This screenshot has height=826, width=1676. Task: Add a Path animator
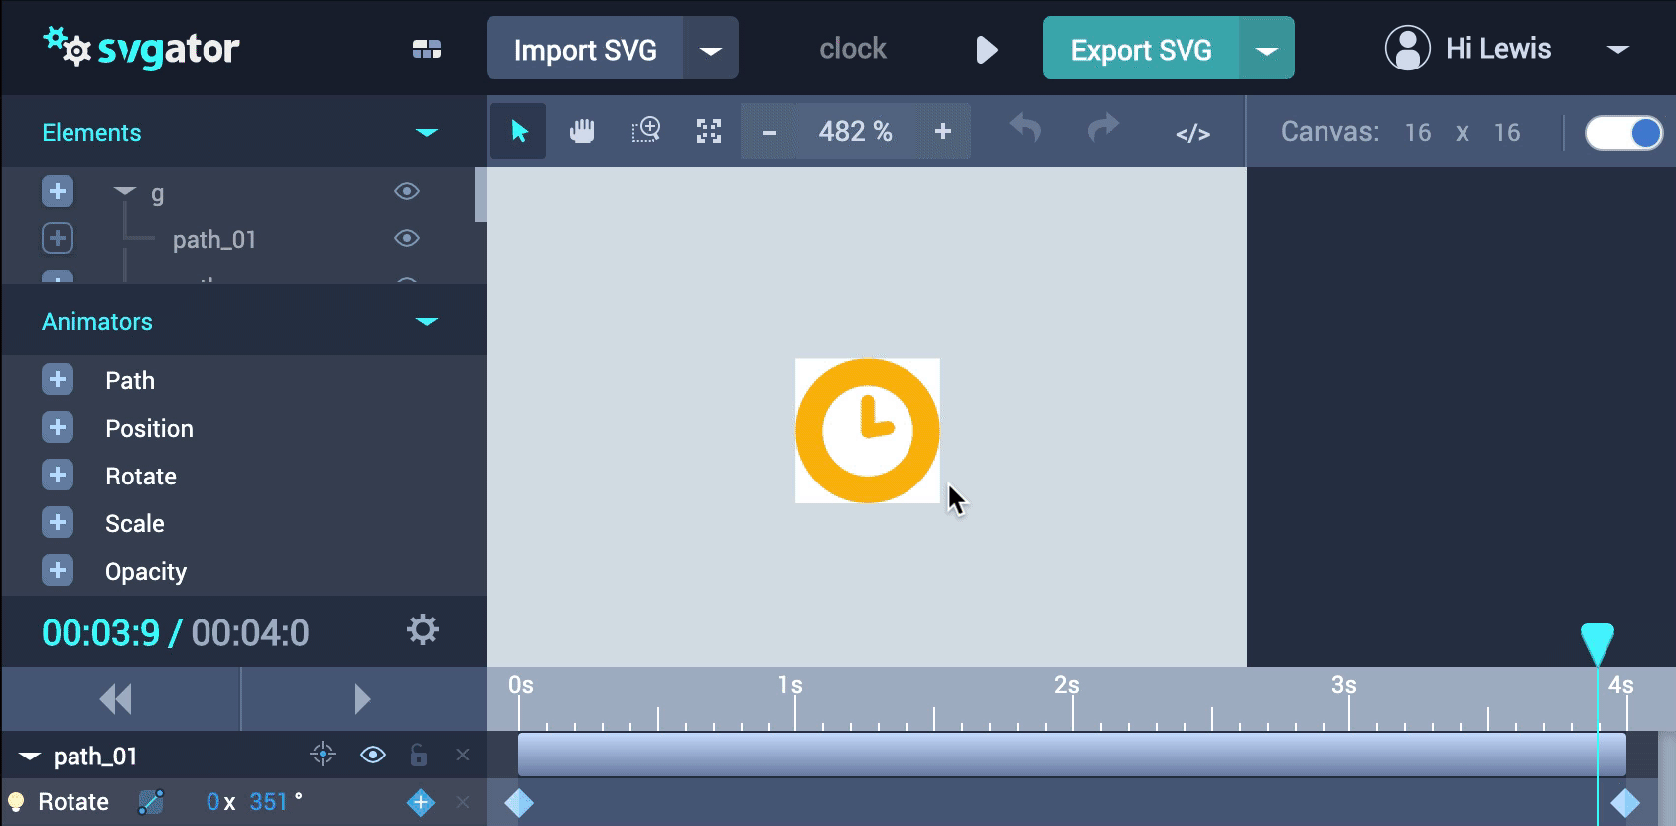point(58,379)
